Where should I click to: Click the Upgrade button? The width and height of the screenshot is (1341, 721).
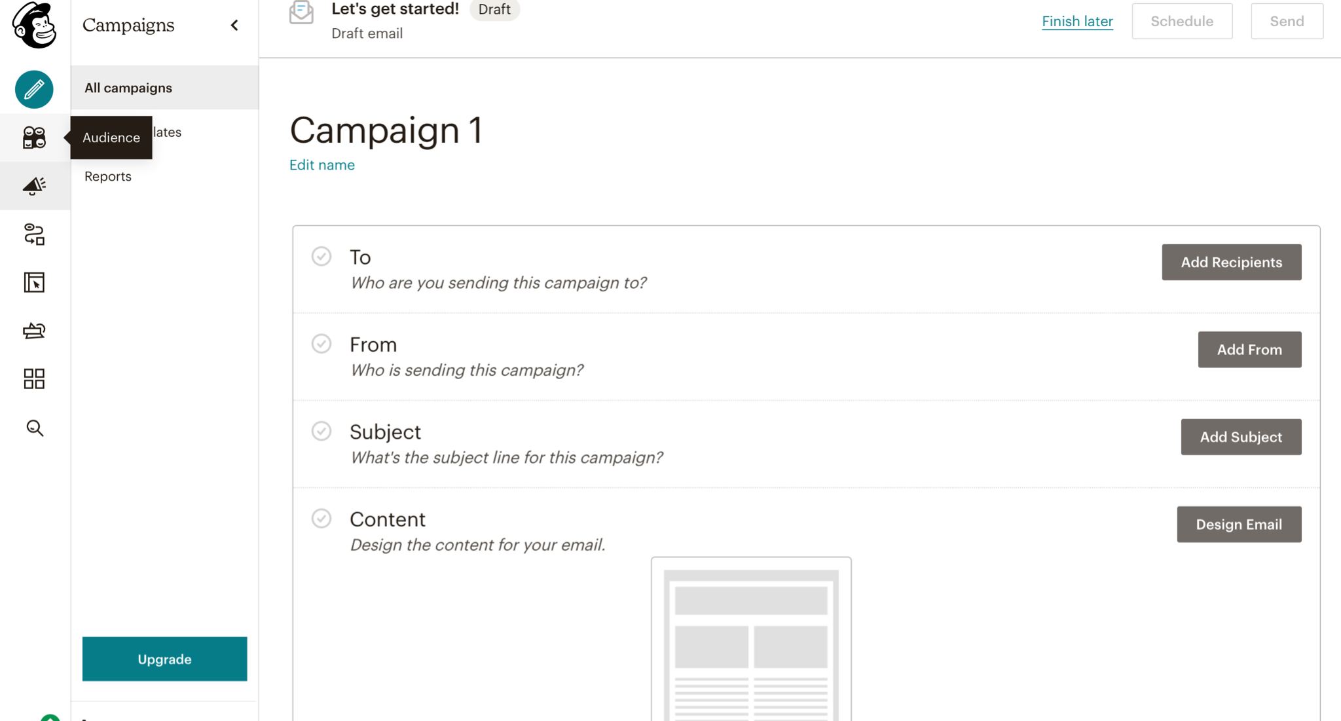[x=164, y=659]
